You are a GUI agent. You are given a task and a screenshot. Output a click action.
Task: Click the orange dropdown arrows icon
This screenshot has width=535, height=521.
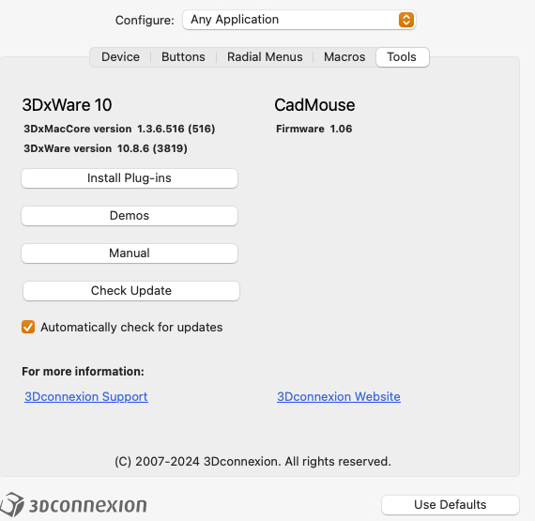[x=406, y=20]
